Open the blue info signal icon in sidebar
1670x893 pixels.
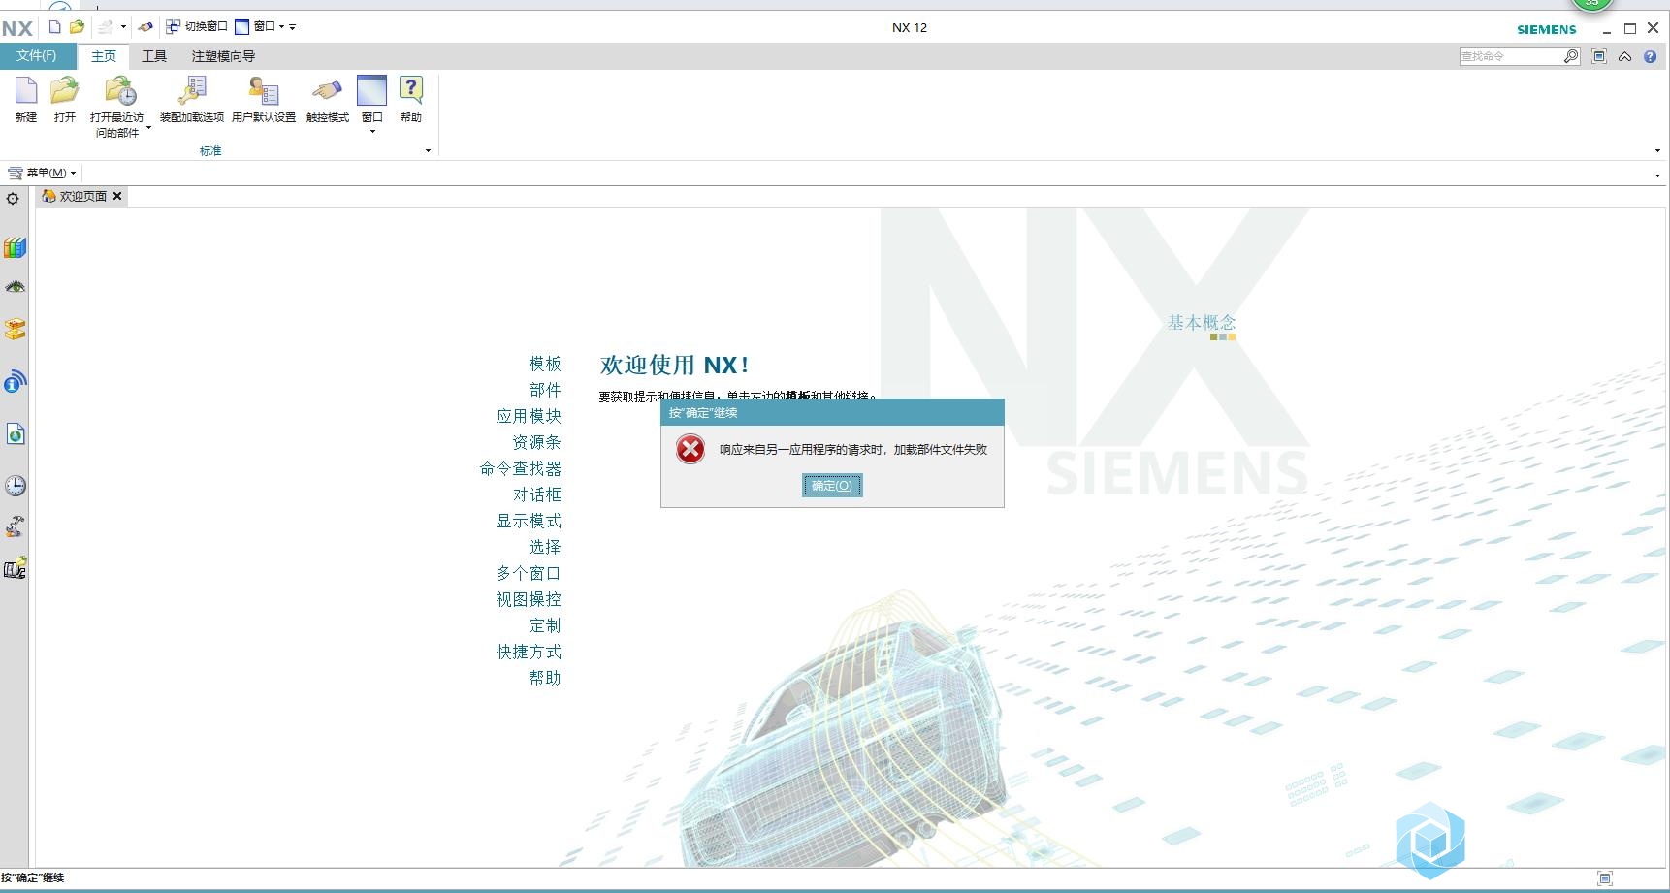coord(15,381)
